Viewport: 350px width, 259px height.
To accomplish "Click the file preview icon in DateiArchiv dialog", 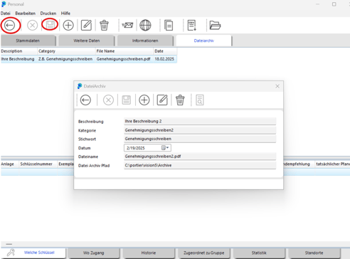I will tap(200, 100).
